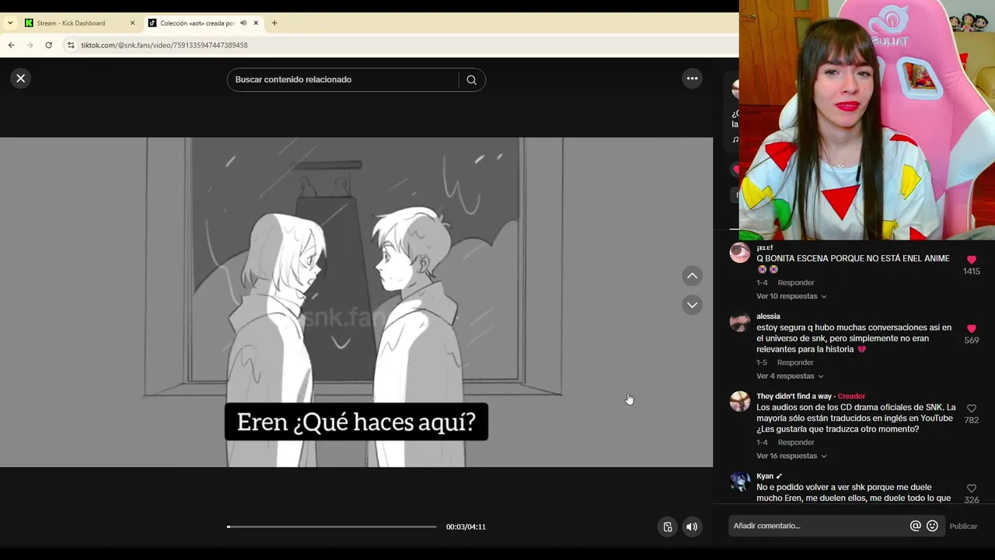This screenshot has height=560, width=995.
Task: Click the video progress bar
Action: [x=332, y=527]
